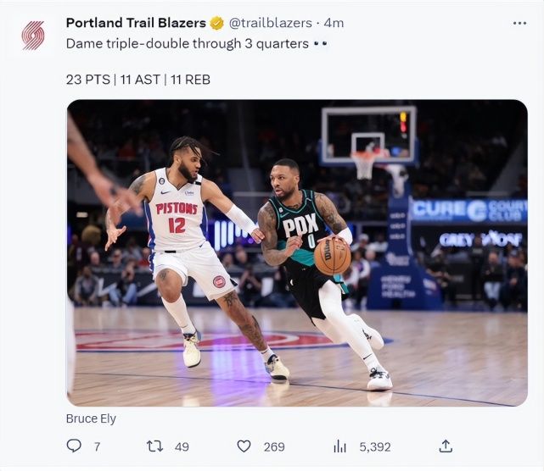Open the @trailblazers handle link
The height and width of the screenshot is (471, 544).
coord(269,23)
